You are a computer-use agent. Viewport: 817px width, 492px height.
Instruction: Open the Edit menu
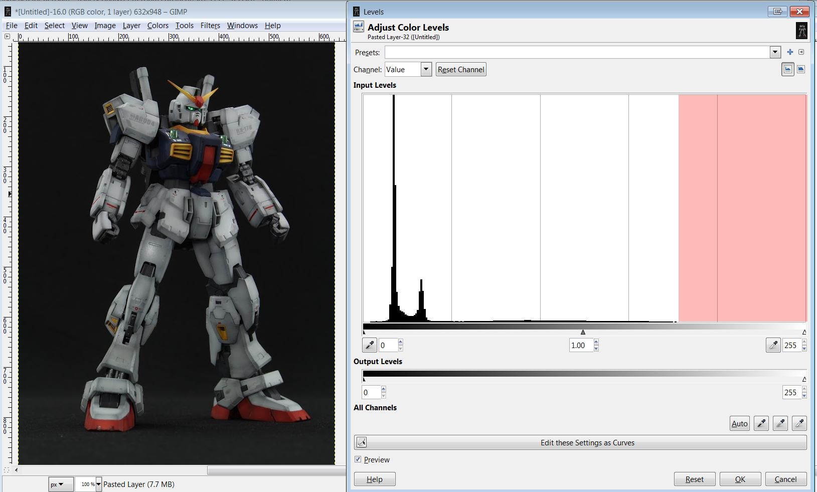tap(31, 26)
